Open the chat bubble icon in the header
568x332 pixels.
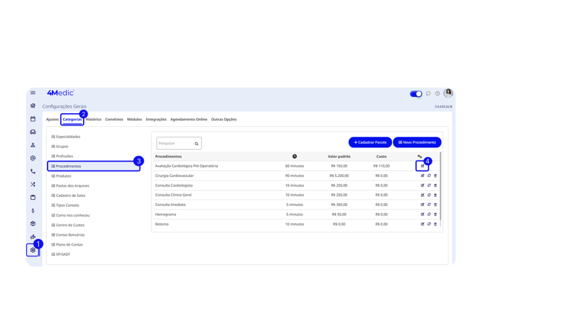click(x=428, y=93)
